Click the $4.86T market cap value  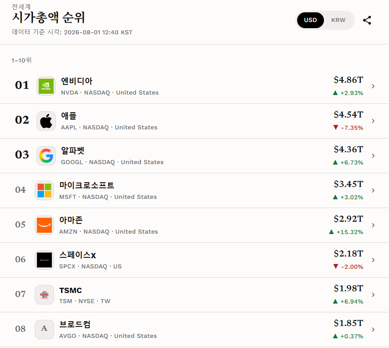coord(348,80)
